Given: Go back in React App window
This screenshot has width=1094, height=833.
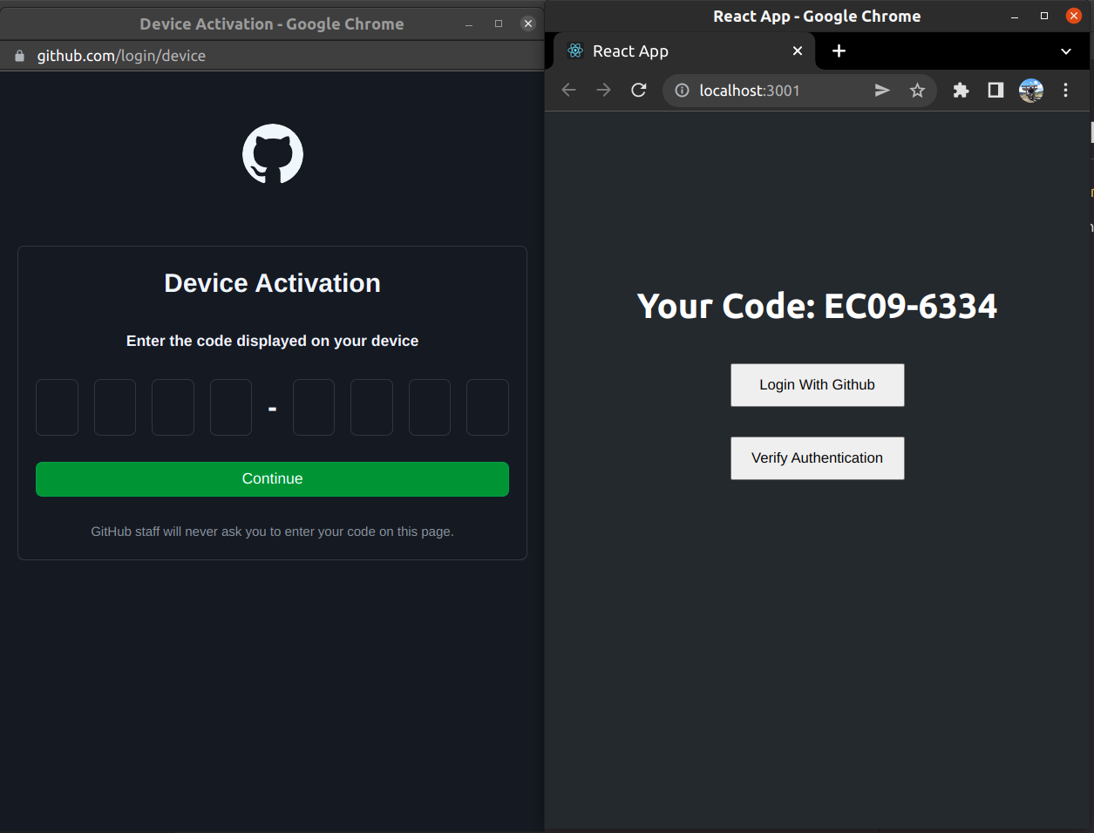Looking at the screenshot, I should (569, 90).
